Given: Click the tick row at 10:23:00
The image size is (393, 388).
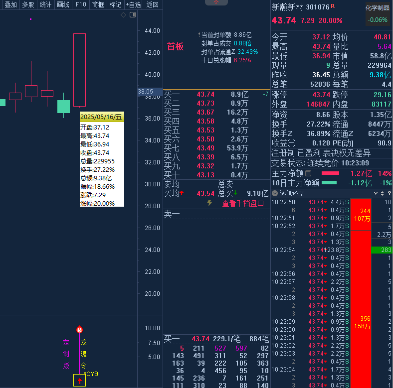Looking at the screenshot, I should [310, 329].
